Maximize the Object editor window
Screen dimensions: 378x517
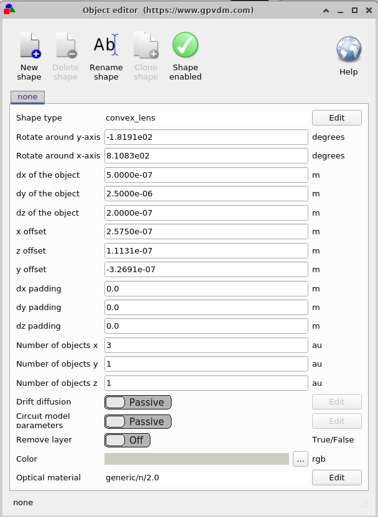[354, 11]
